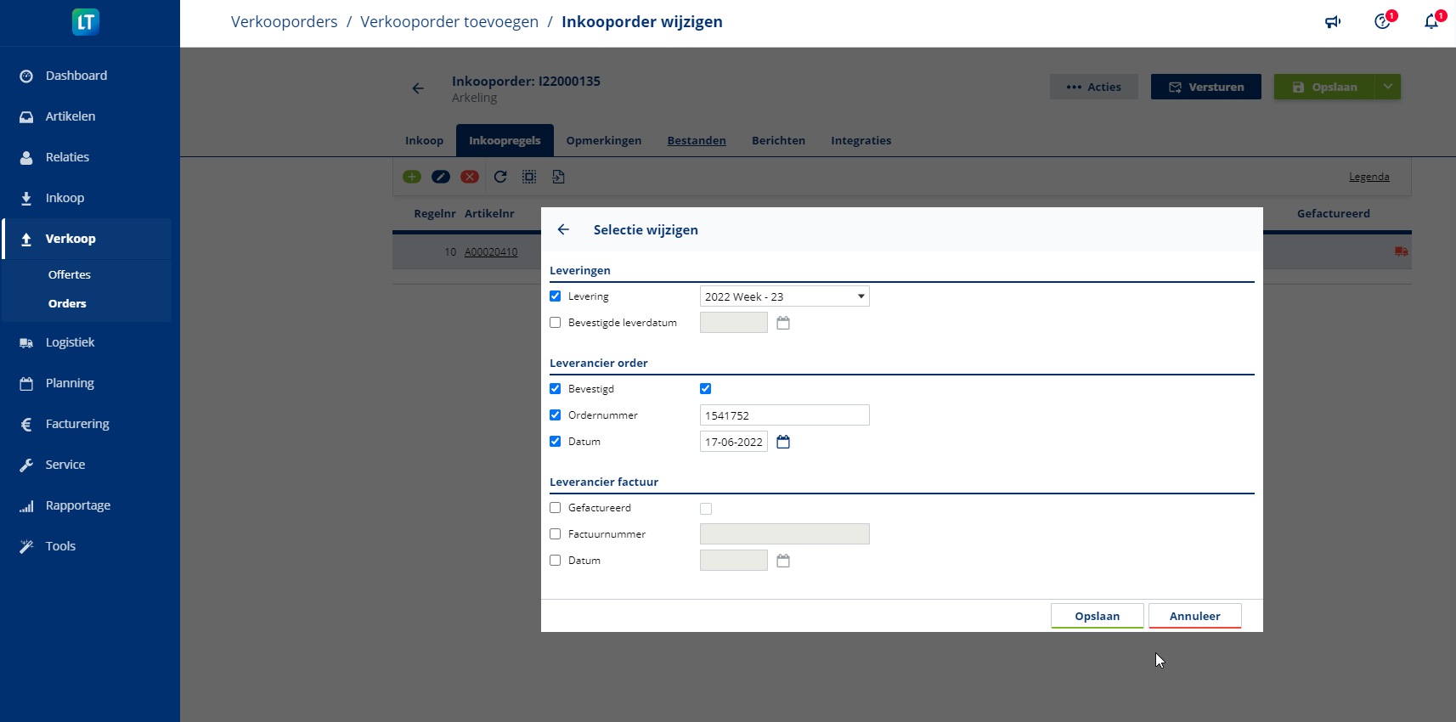Click the red delete row icon
This screenshot has height=722, width=1456.
pos(469,177)
